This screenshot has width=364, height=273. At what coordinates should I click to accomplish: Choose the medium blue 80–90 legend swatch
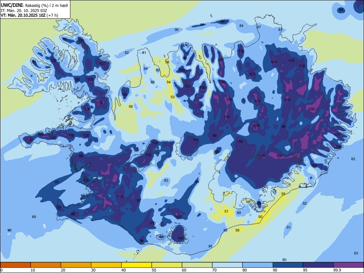pyautogui.click(x=258, y=265)
